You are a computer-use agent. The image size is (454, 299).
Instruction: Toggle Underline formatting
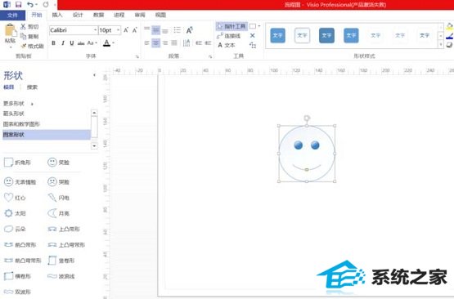point(71,43)
